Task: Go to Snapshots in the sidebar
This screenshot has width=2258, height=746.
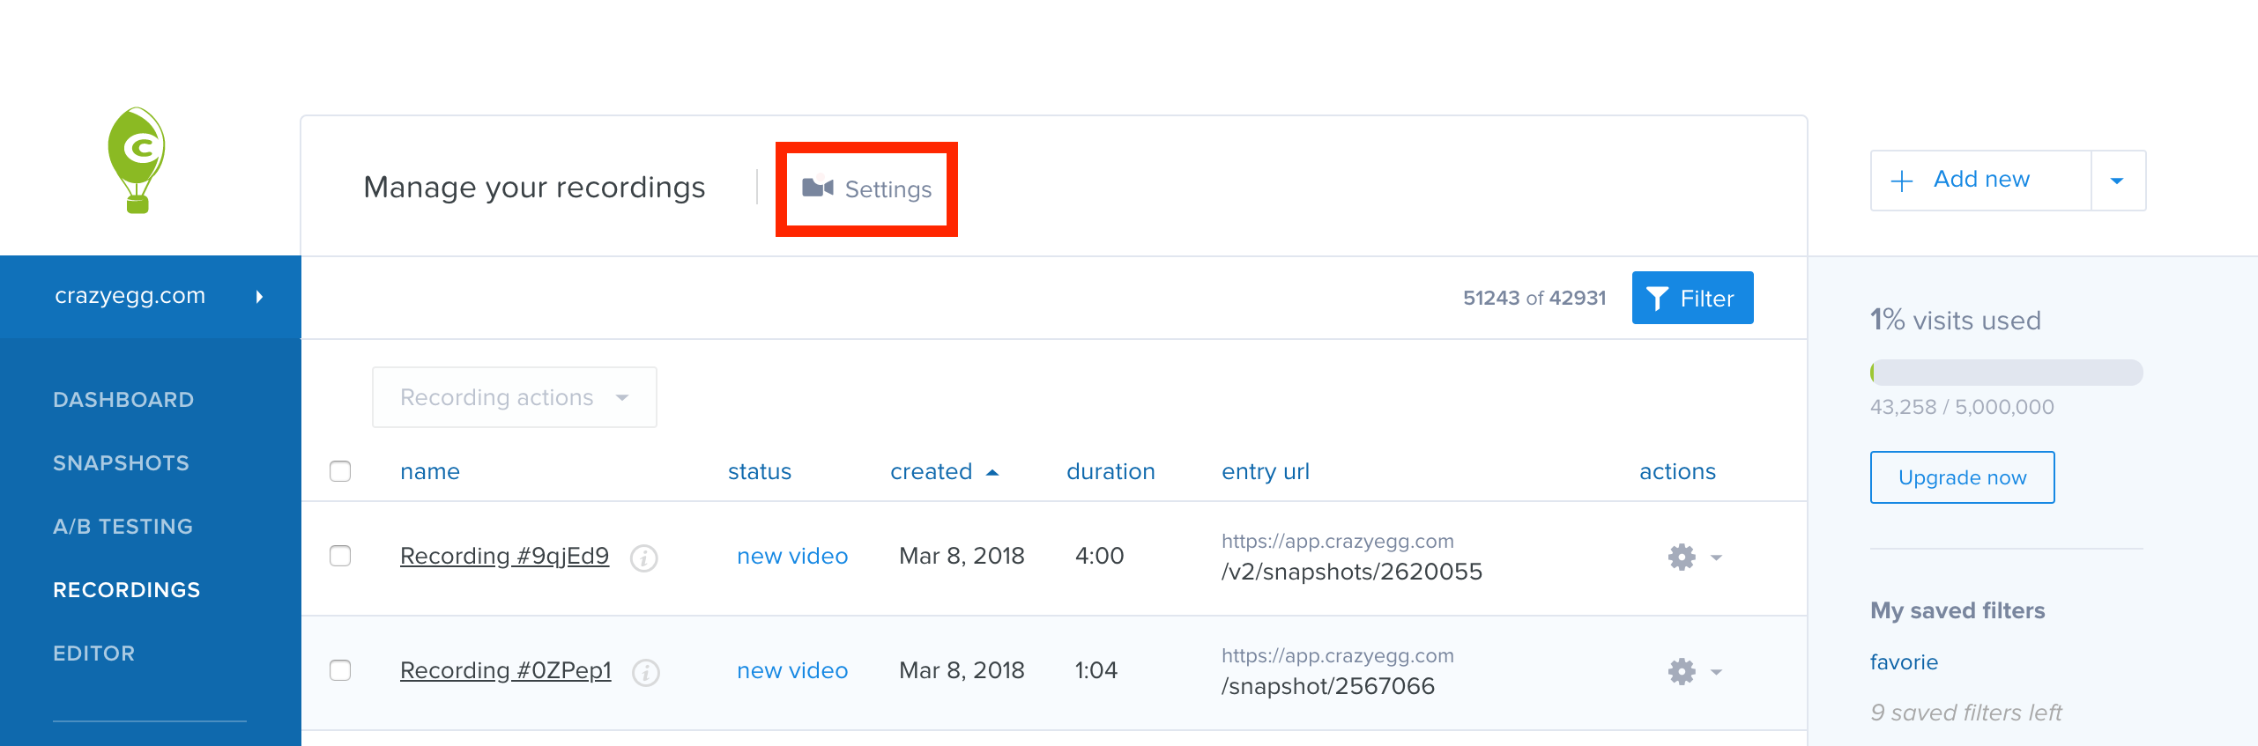Action: coord(121,463)
